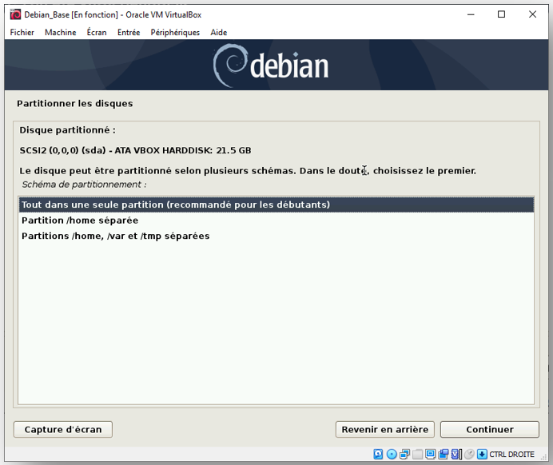Click the CTRL DROITE host key label
Image resolution: width=553 pixels, height=465 pixels.
(511, 454)
